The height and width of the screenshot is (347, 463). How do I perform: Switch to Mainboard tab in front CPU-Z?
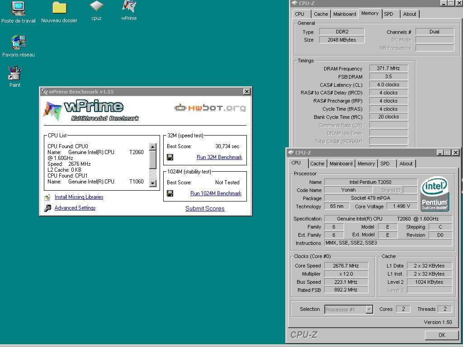(x=341, y=164)
